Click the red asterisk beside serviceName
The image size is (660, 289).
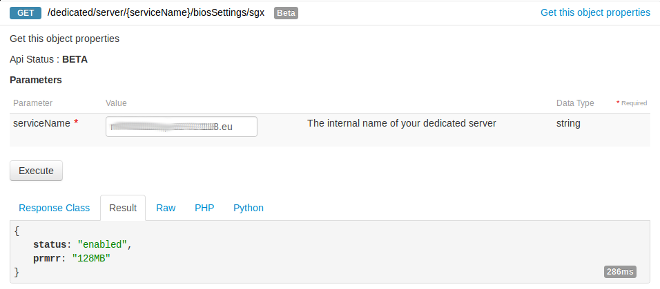coord(76,124)
